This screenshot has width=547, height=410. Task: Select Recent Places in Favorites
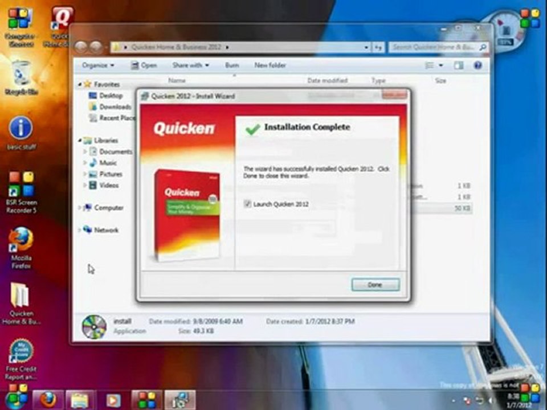click(112, 118)
